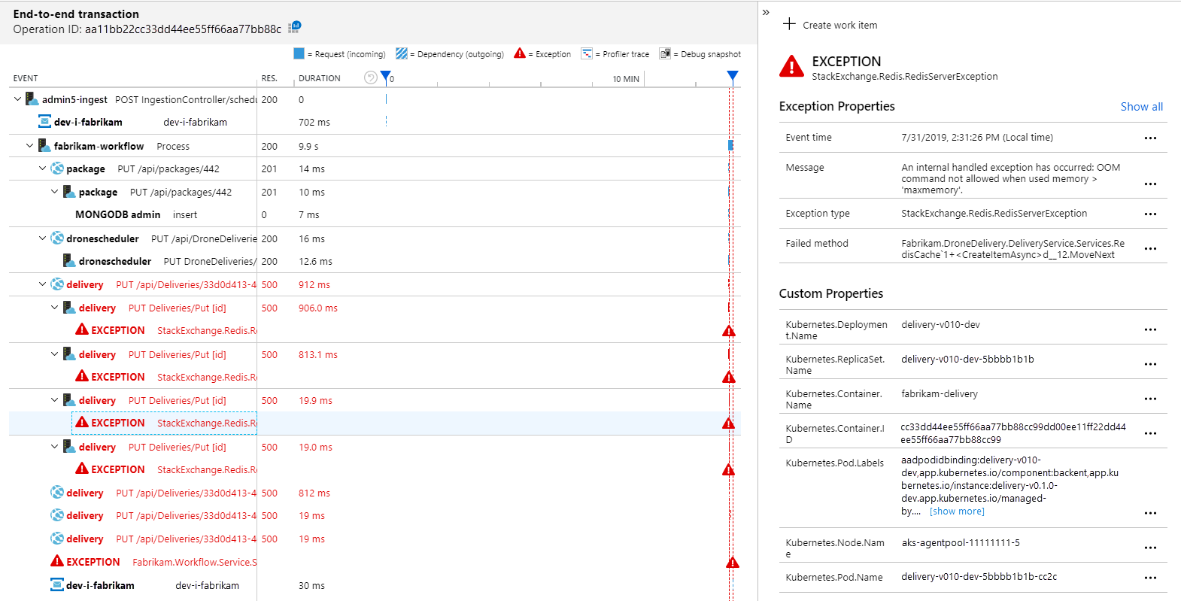Image resolution: width=1181 pixels, height=601 pixels.
Task: Click the 7/31/2019 event time value
Action: (977, 138)
